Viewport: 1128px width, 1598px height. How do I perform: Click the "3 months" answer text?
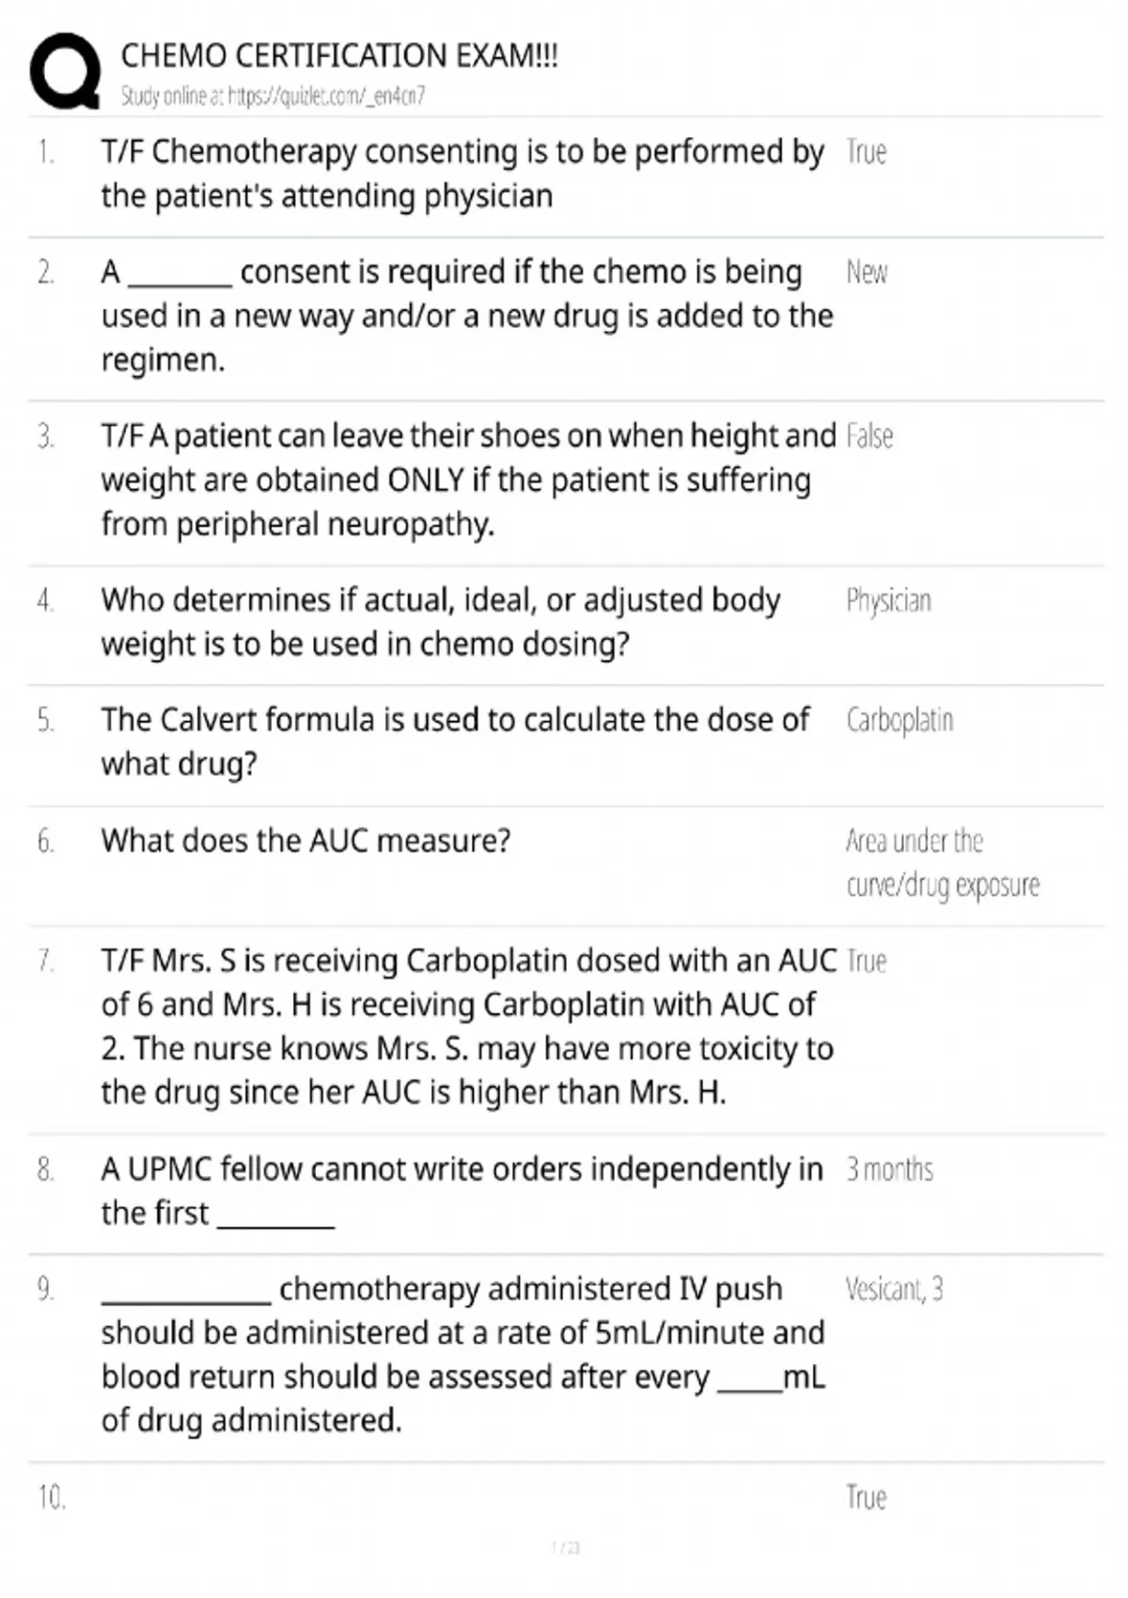[889, 1169]
